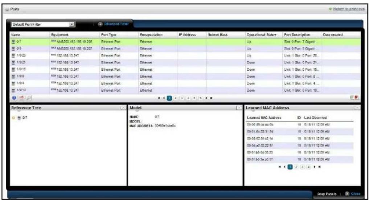Click MAC address value in Model panel
Viewport: 369px width, 201px height.
pos(165,126)
